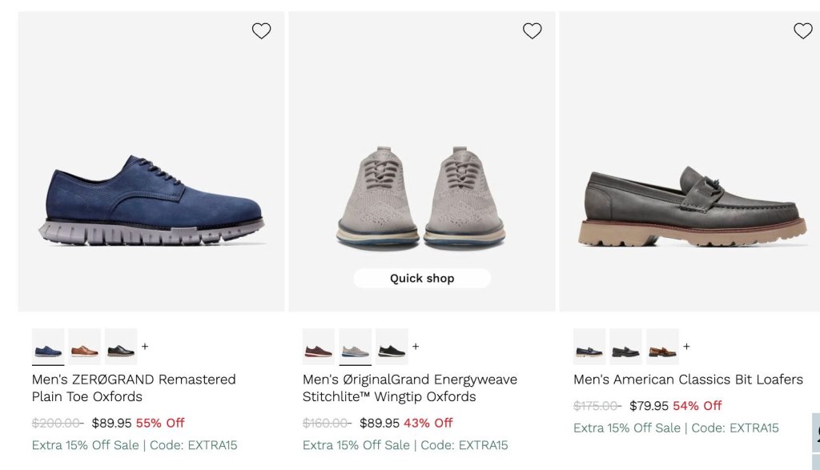Favorite the navy ZERØGRAND oxford with heart icon

262,31
